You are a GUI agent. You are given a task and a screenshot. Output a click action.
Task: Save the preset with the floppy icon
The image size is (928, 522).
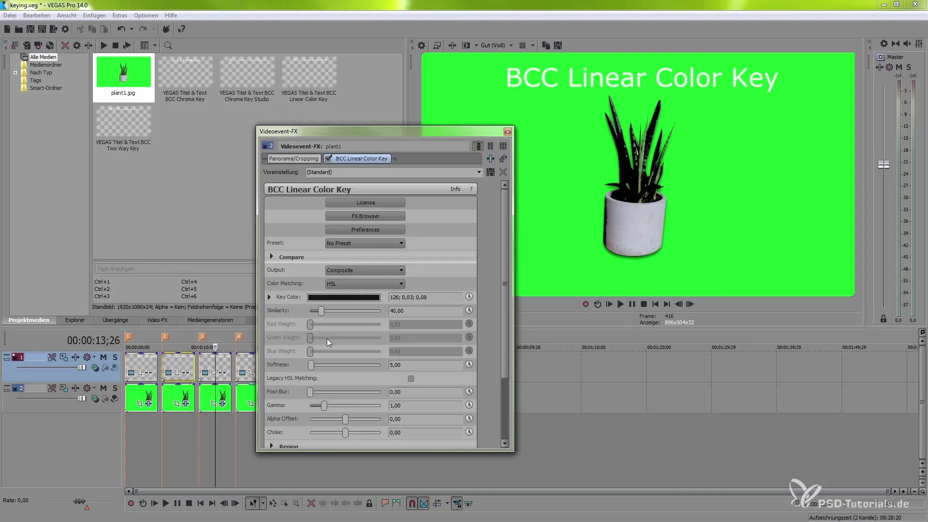(491, 172)
